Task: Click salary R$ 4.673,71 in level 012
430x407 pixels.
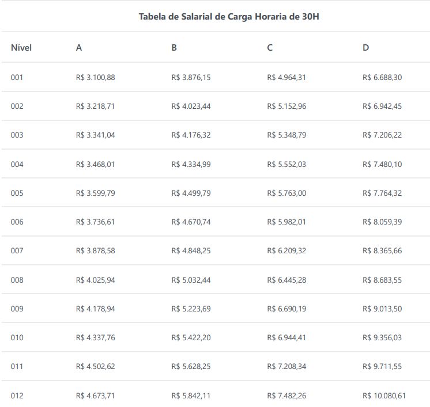Action: pos(95,395)
